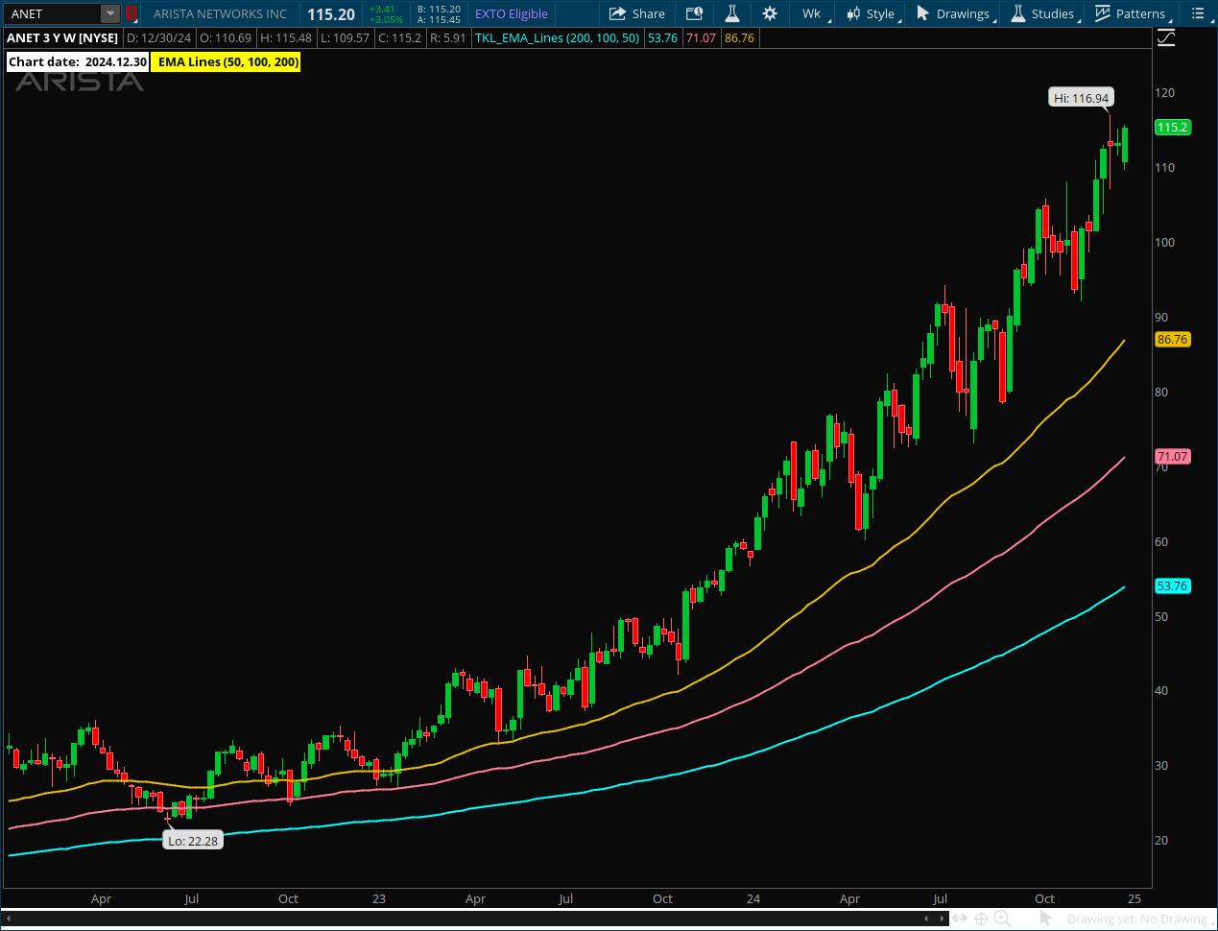The height and width of the screenshot is (931, 1218).
Task: Click the horizontal scrollbar left arrow
Action: click(8, 919)
